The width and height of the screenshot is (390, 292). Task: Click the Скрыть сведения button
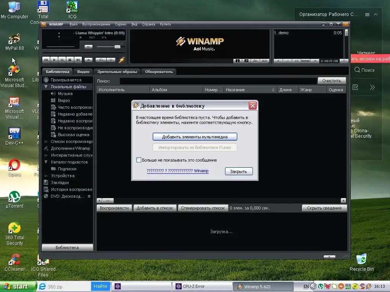[x=324, y=208]
